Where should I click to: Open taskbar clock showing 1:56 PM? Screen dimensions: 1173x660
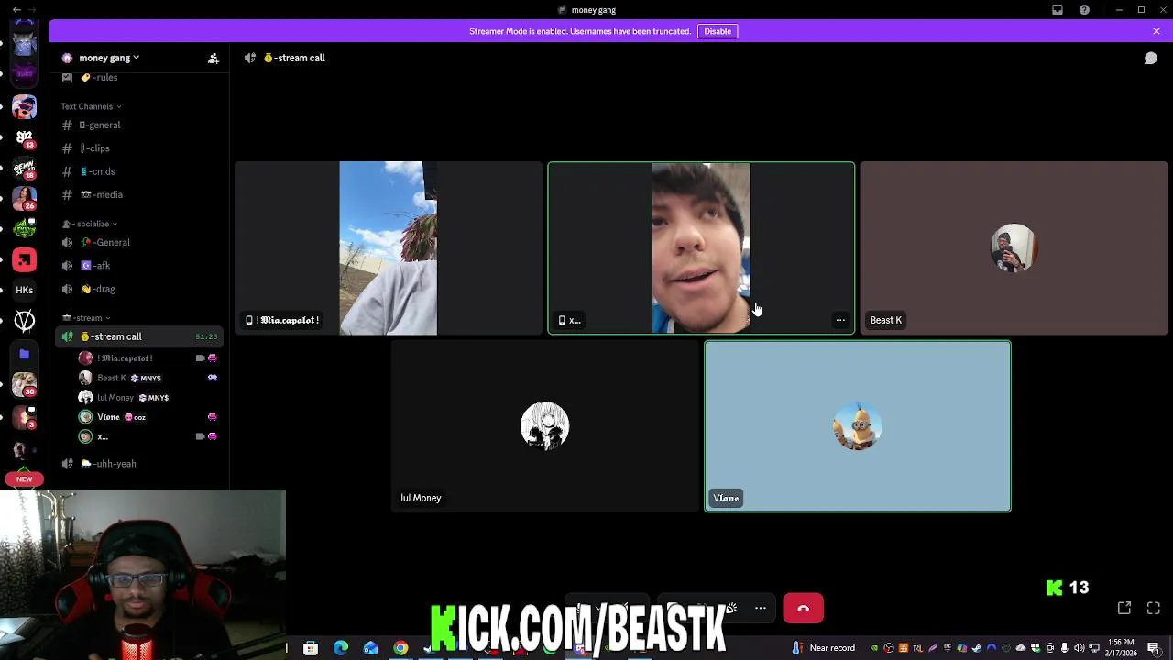(x=1121, y=648)
